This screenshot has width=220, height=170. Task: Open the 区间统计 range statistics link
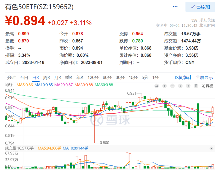(x=183, y=77)
